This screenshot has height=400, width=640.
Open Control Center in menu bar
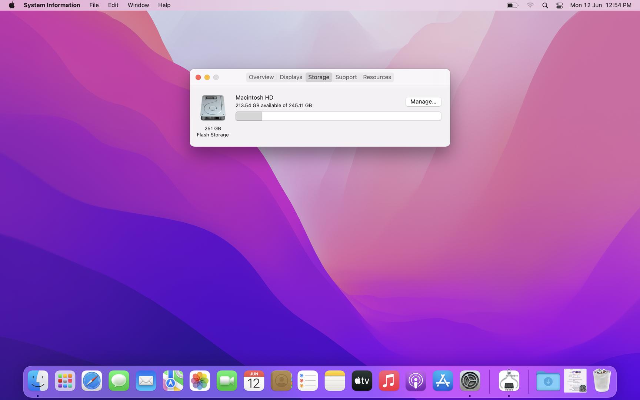click(560, 5)
